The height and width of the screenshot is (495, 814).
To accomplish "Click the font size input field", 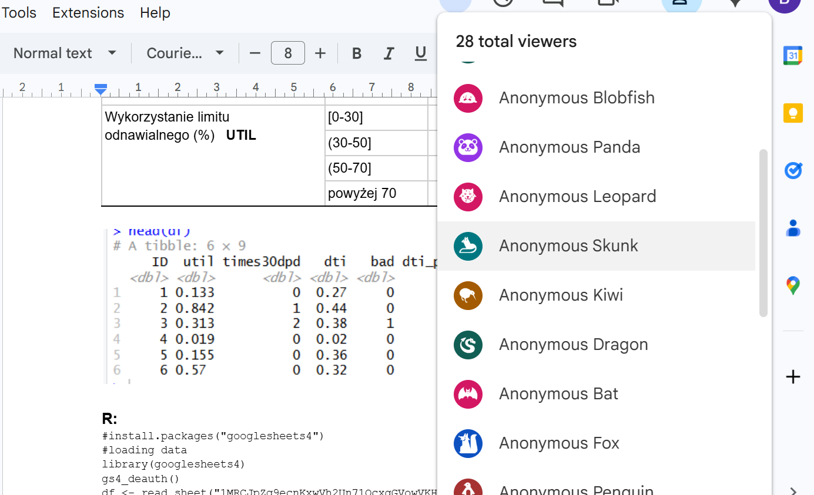I will coord(287,53).
